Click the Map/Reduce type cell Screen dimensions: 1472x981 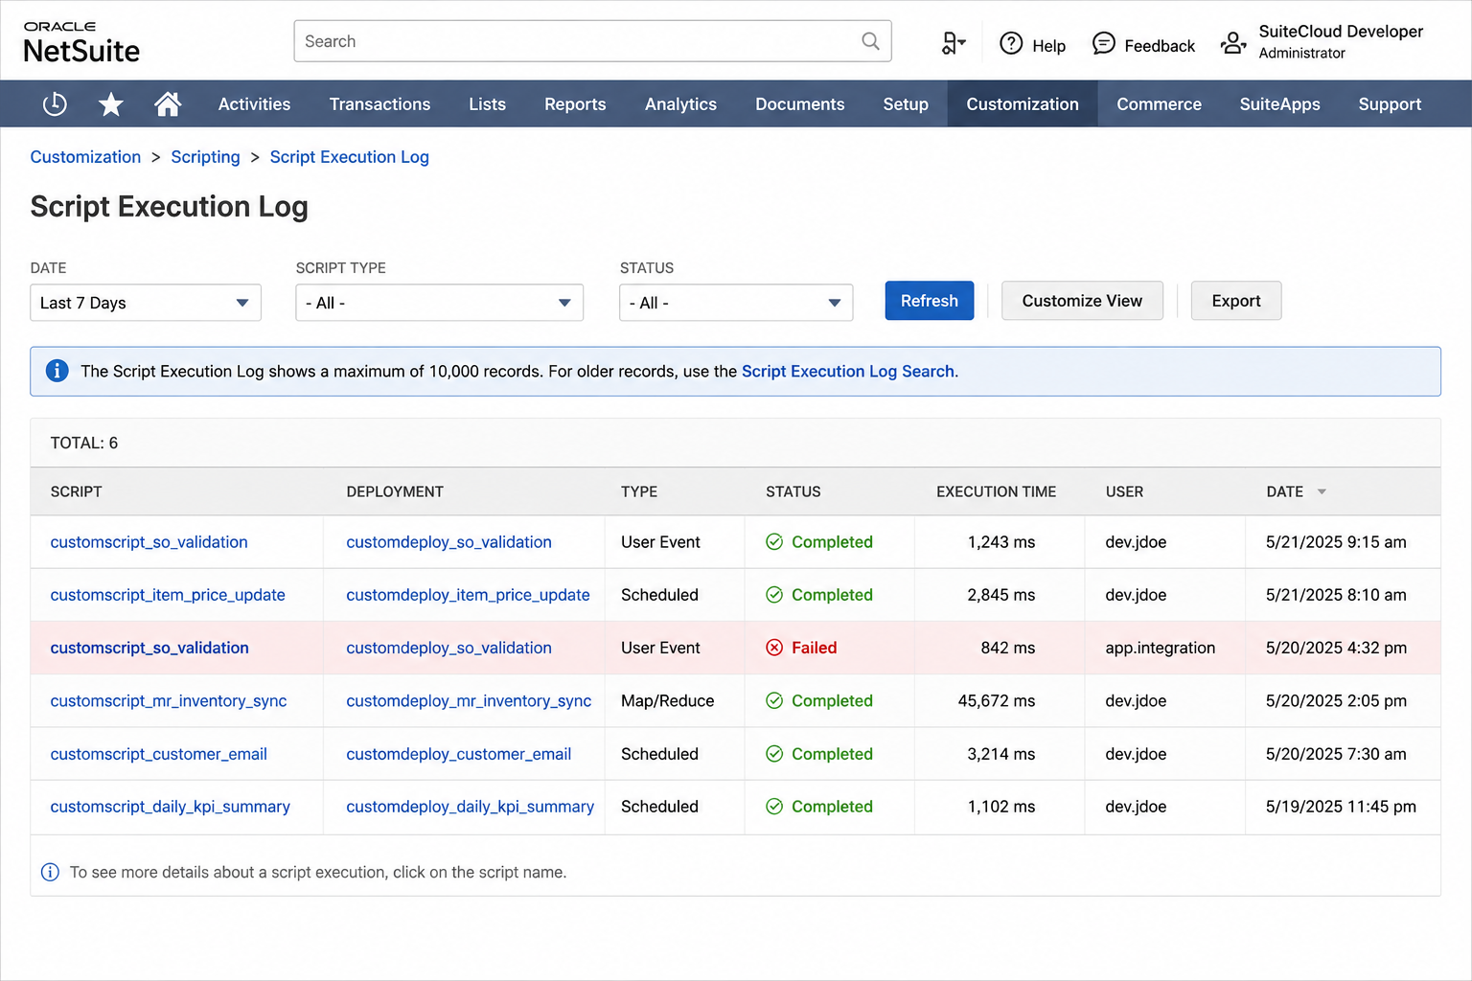(x=667, y=701)
